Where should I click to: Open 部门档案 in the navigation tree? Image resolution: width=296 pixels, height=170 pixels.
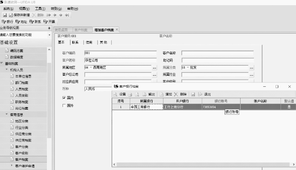click(22, 83)
